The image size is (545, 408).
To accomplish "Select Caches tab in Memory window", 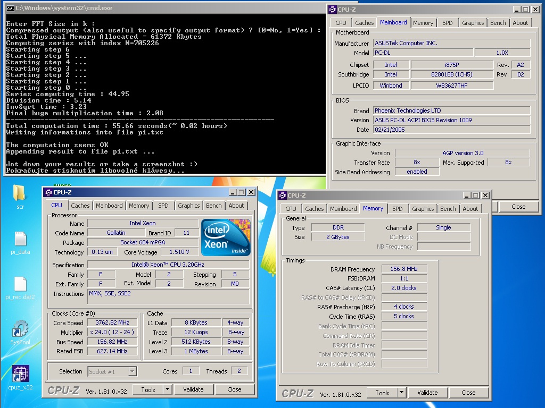I will [x=314, y=209].
